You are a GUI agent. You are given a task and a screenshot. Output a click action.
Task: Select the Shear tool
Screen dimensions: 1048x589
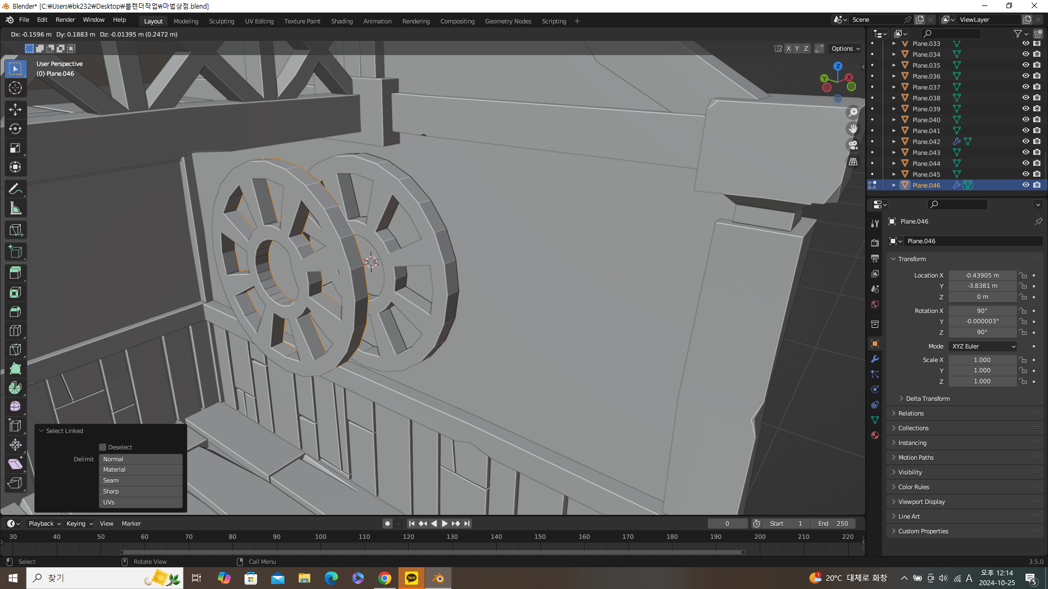pyautogui.click(x=15, y=464)
